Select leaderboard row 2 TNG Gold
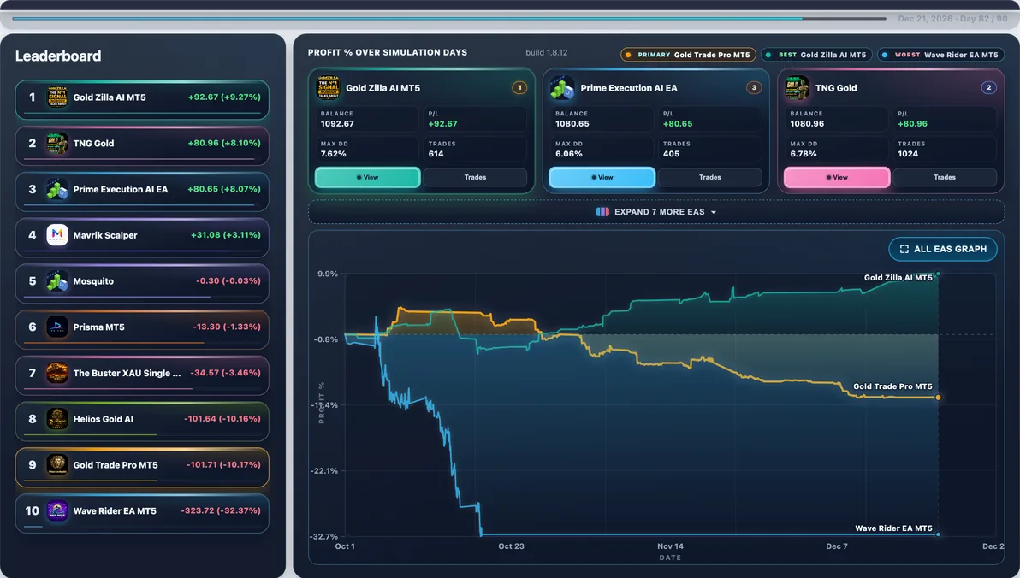The width and height of the screenshot is (1020, 578). pyautogui.click(x=142, y=145)
